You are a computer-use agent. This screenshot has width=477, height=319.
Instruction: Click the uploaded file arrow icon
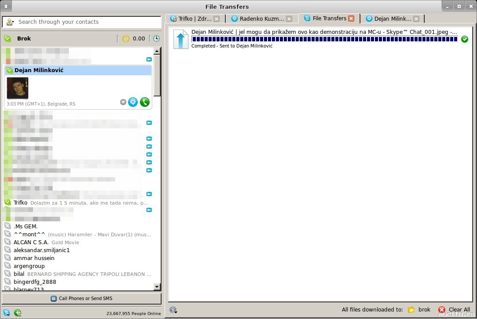click(x=181, y=39)
